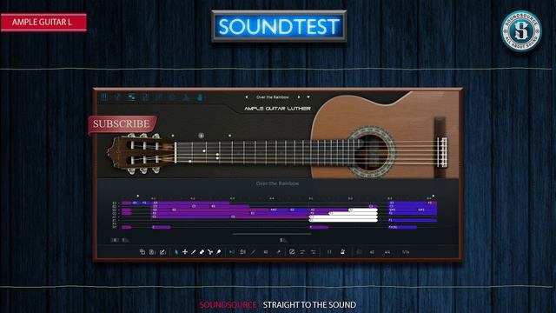Viewport: 556px width, 313px height.
Task: Select the four-arrow move tool
Action: coord(185,251)
